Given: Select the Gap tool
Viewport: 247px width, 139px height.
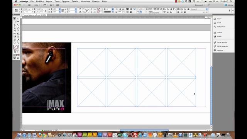Looking at the screenshot, I should 18,22.
